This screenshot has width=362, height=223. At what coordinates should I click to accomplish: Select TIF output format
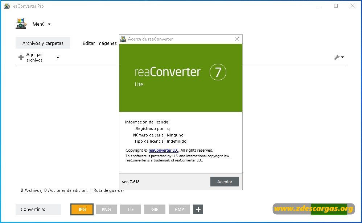point(131,209)
